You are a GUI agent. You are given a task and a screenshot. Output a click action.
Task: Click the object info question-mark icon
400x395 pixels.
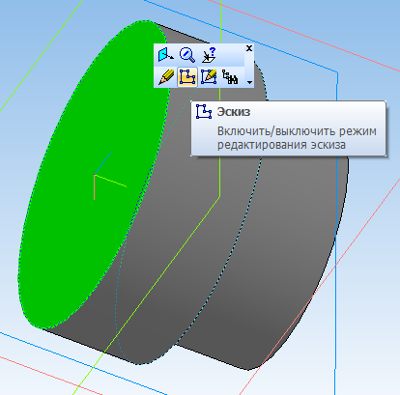(209, 55)
